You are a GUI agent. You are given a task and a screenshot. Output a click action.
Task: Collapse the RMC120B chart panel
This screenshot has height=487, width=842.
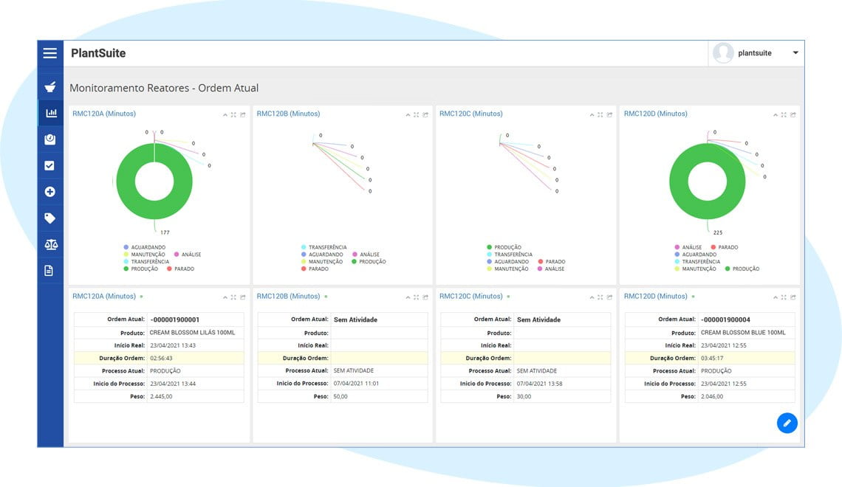pyautogui.click(x=408, y=115)
